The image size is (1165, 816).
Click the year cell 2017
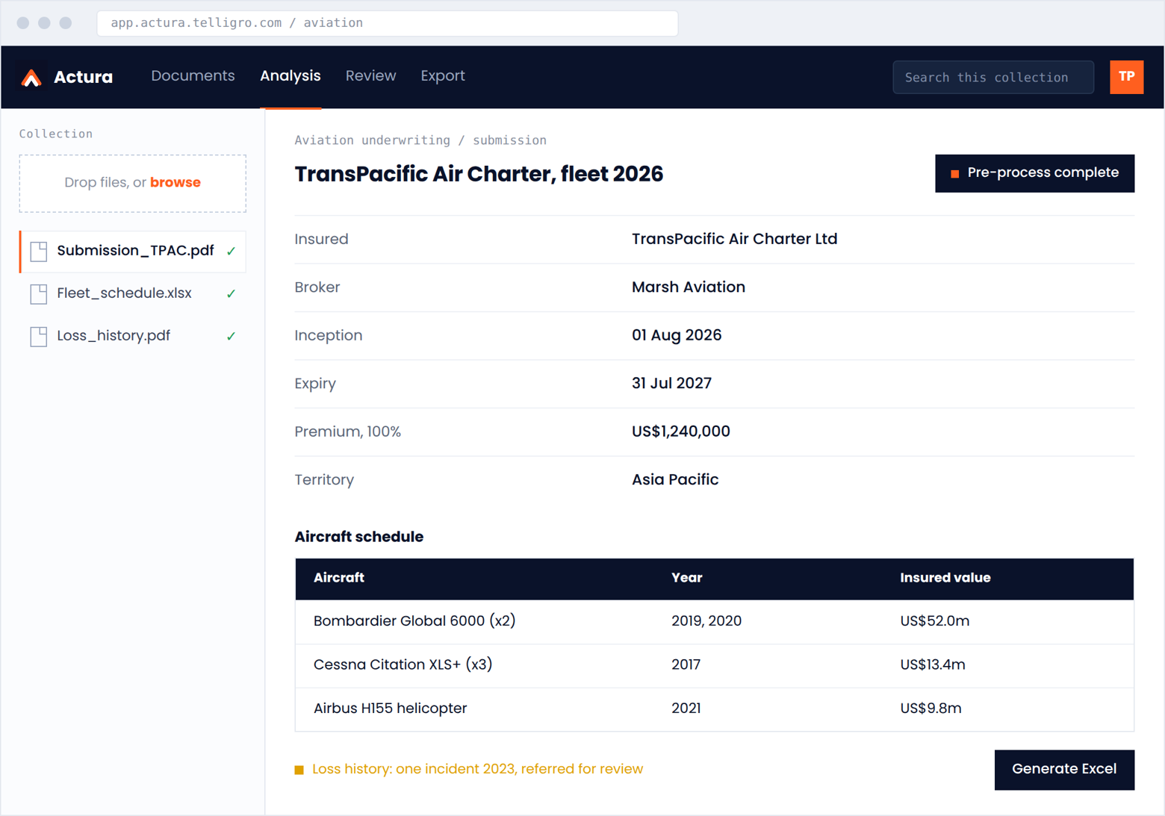686,664
